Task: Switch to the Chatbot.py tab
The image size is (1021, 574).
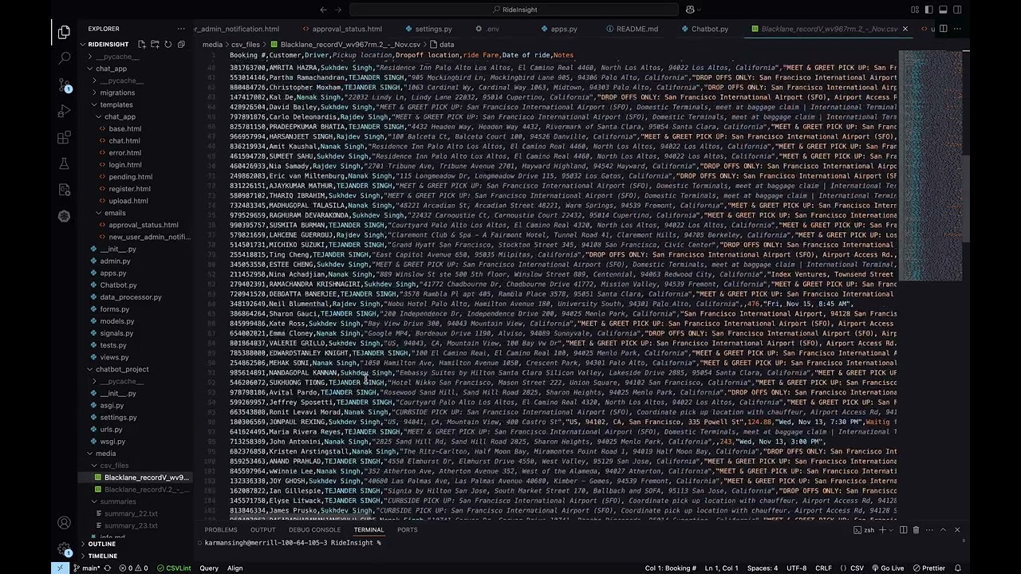Action: [x=709, y=29]
